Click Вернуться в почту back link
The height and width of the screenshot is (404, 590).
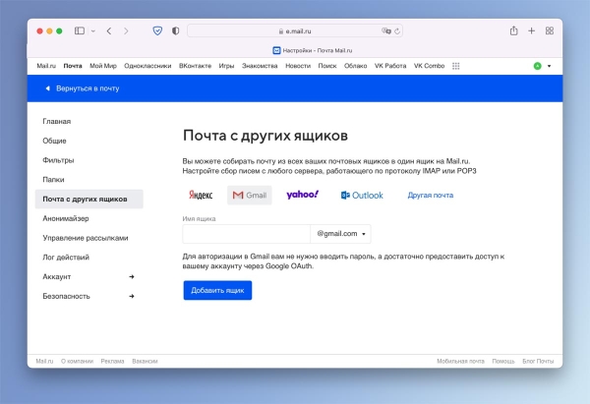tap(82, 88)
